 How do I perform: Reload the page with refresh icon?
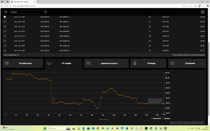point(6,6)
